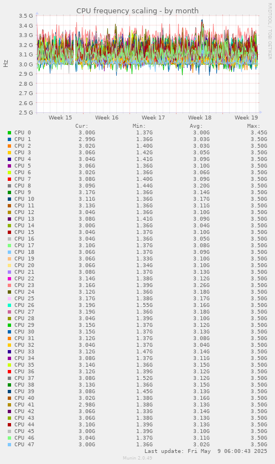This screenshot has height=464, width=275.
Task: Click the 1.52G Min value for CPU 37
Action: 144,378
